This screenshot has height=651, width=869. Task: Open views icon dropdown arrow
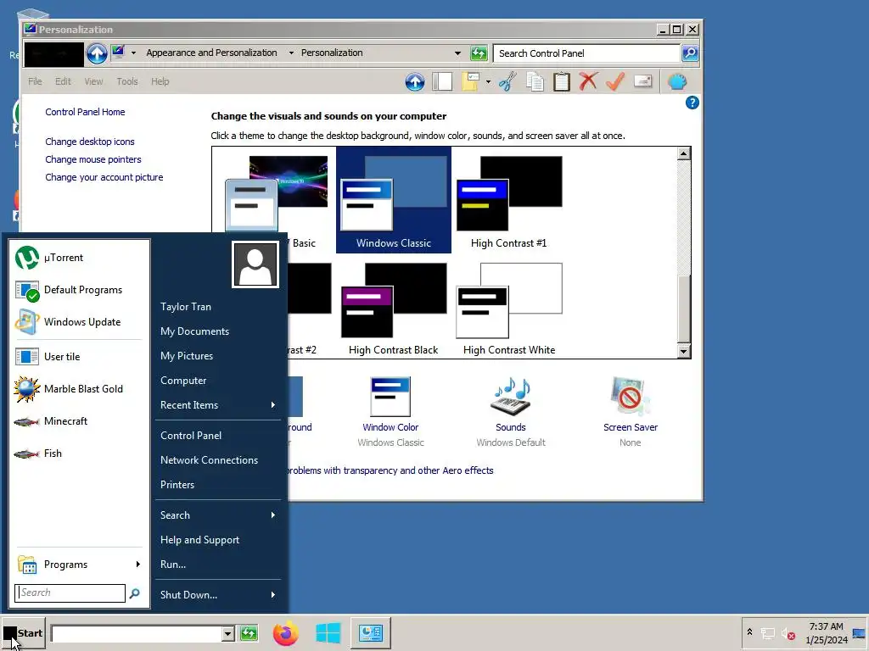(x=488, y=82)
